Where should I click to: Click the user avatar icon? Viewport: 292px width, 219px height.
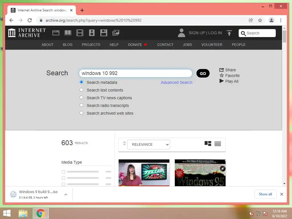pyautogui.click(x=181, y=33)
